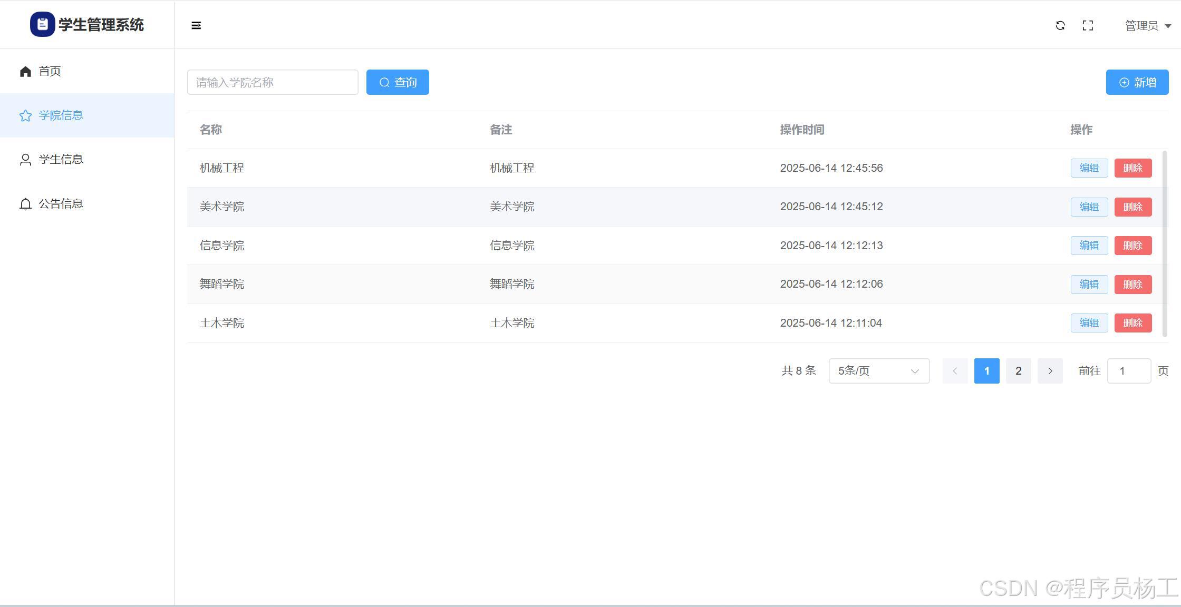The height and width of the screenshot is (607, 1181).
Task: Focus the college name search field
Action: tap(273, 82)
